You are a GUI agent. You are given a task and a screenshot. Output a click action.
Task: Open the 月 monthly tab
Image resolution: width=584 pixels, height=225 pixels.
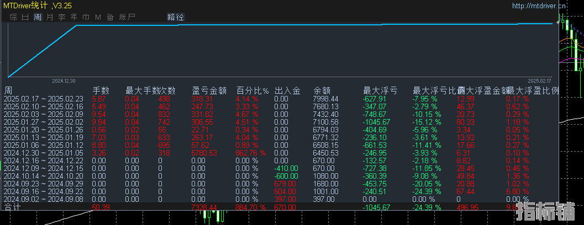coord(50,17)
